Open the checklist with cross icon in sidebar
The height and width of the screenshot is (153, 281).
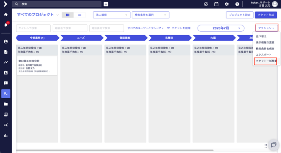(6, 125)
